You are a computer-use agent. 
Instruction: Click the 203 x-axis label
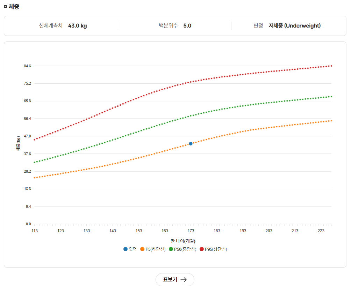[x=269, y=231]
